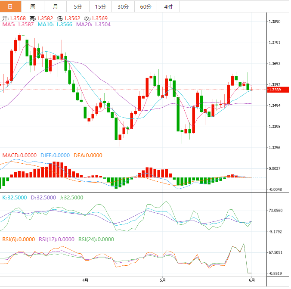Click the DIFF value label
Viewport: 291px width, 289px height.
pos(55,155)
